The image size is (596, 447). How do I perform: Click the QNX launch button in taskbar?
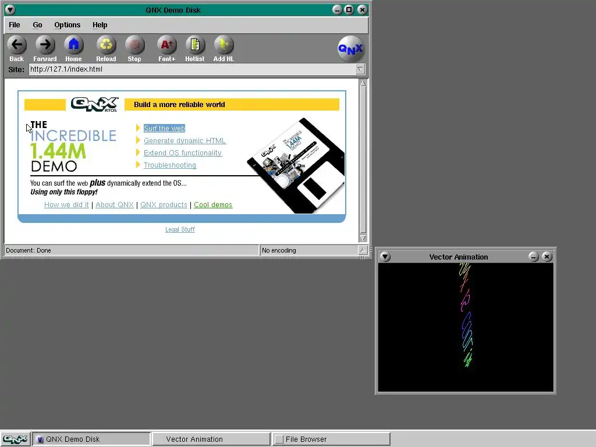click(x=15, y=439)
